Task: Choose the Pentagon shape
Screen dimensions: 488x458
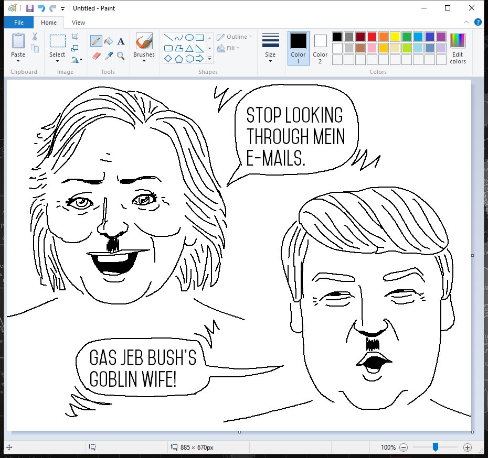Action: point(178,58)
